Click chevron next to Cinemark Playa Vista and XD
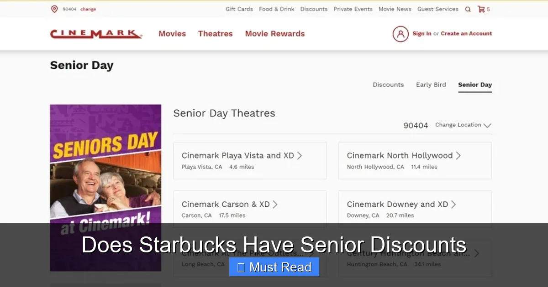The image size is (548, 287). tap(300, 155)
